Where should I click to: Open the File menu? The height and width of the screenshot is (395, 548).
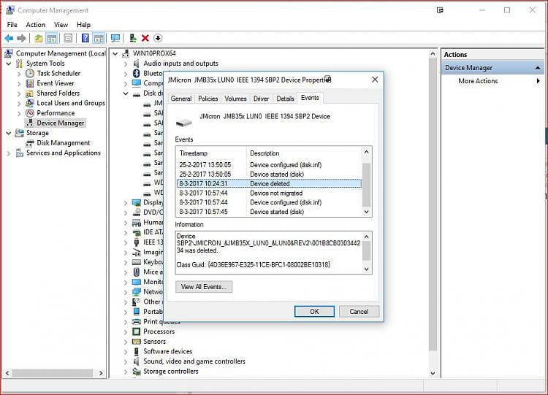pyautogui.click(x=12, y=24)
